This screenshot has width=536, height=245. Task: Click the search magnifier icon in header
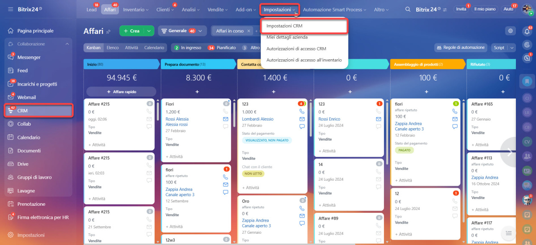(408, 9)
